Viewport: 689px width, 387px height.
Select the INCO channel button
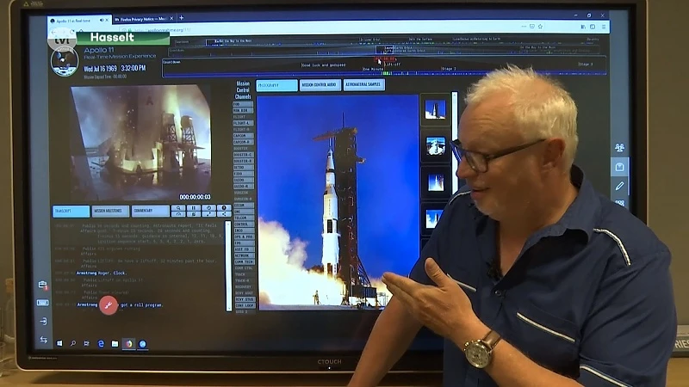pos(243,230)
